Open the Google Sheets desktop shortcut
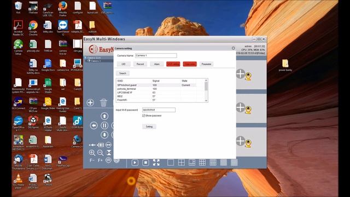The width and height of the screenshot is (350, 197). pos(48,86)
